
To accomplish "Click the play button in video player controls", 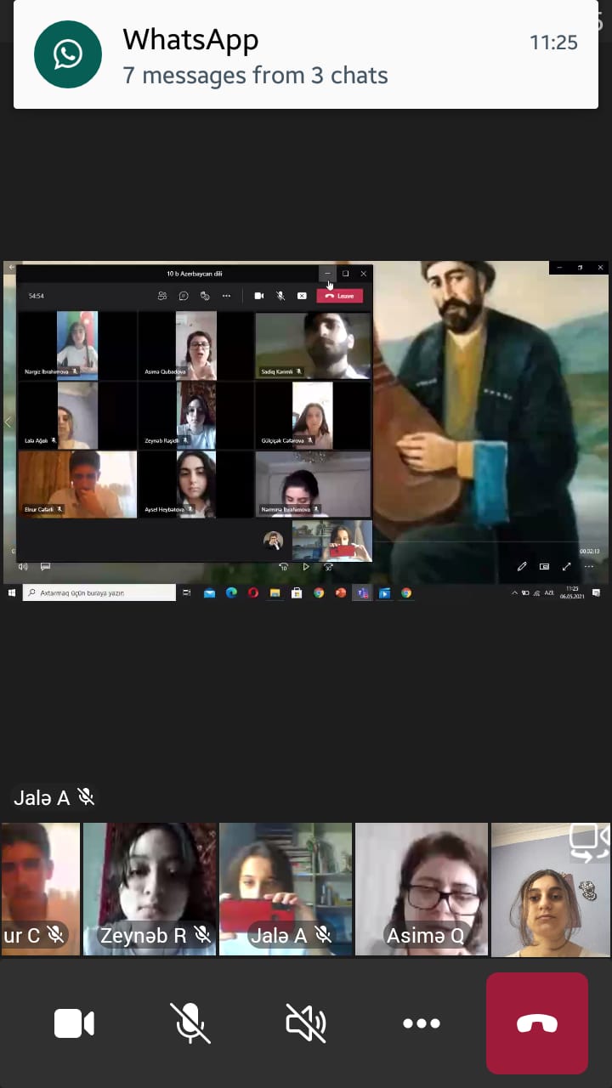I will tap(306, 567).
